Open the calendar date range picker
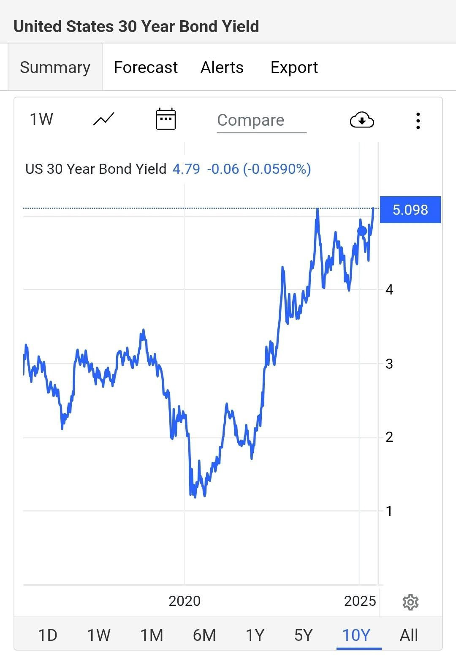This screenshot has height=659, width=456. tap(166, 119)
